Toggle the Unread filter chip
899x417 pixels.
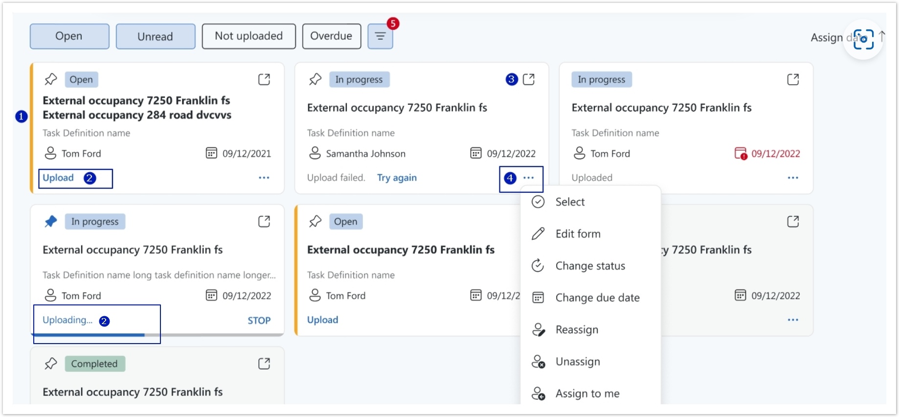coord(156,36)
